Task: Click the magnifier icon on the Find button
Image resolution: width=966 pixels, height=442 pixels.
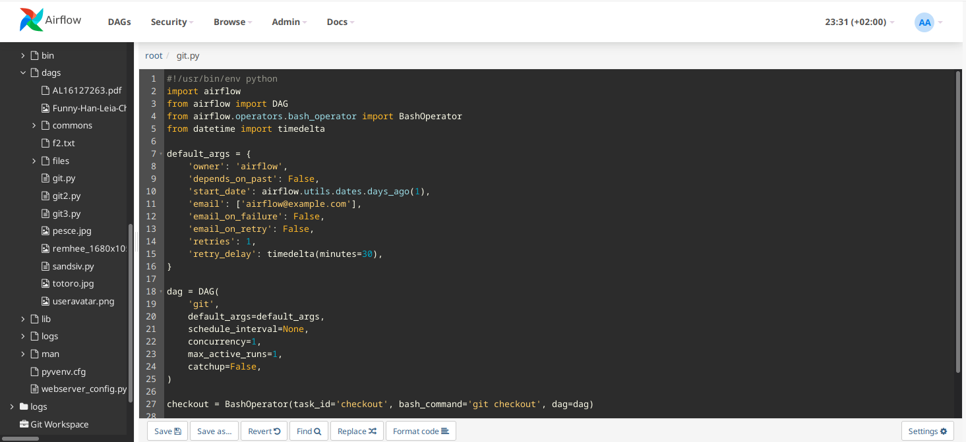Action: pos(317,430)
